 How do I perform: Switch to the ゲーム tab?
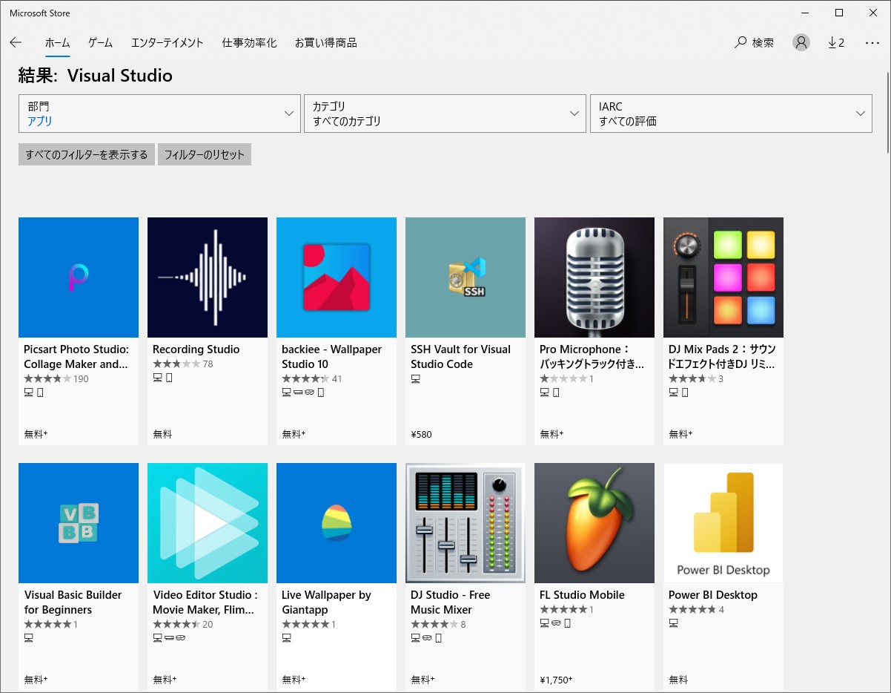click(99, 42)
